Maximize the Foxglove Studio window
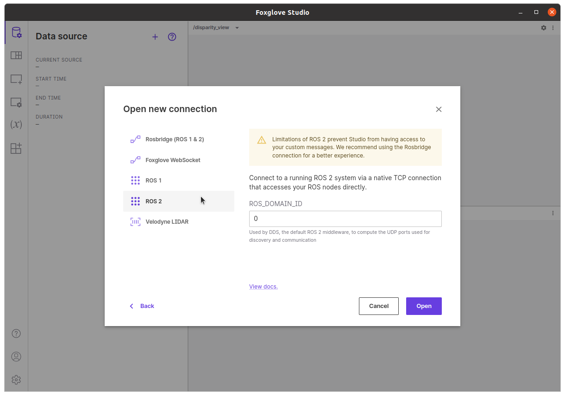Image resolution: width=565 pixels, height=396 pixels. 536,12
